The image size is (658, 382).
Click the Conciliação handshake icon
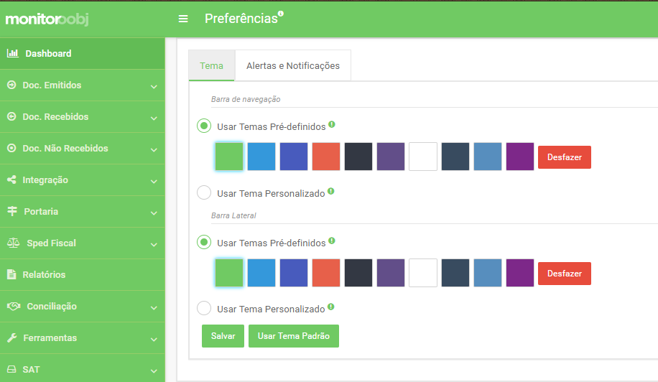(14, 306)
